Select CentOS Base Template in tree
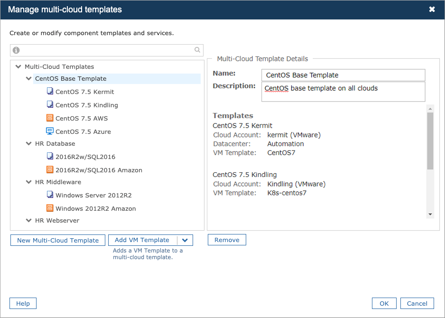The image size is (445, 318). coord(117,79)
